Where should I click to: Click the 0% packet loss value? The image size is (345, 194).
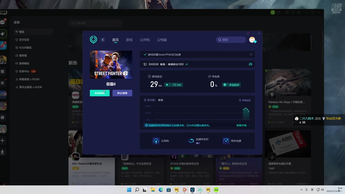click(x=213, y=84)
